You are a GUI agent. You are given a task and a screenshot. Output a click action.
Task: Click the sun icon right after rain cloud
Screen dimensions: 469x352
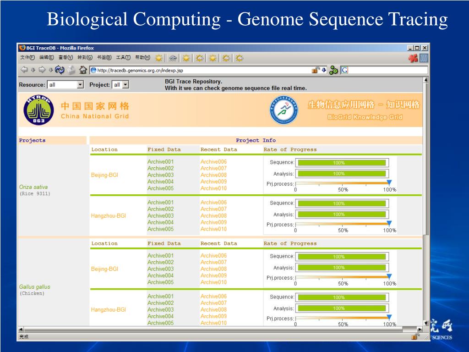click(186, 58)
